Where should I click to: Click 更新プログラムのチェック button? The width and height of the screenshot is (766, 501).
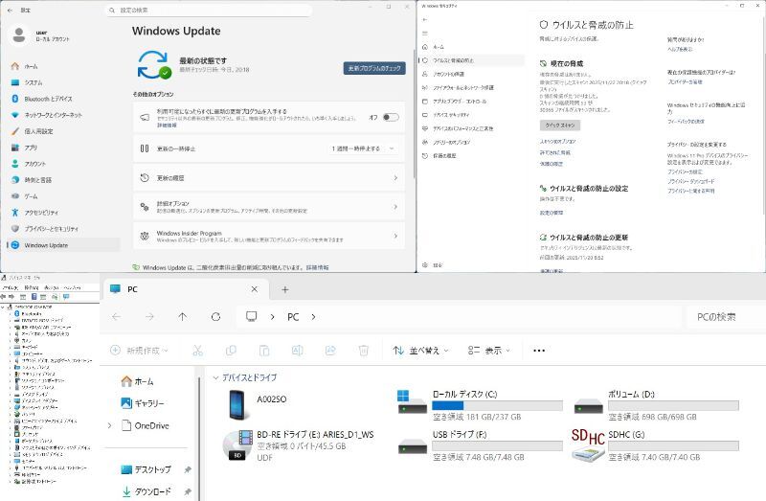[x=374, y=68]
